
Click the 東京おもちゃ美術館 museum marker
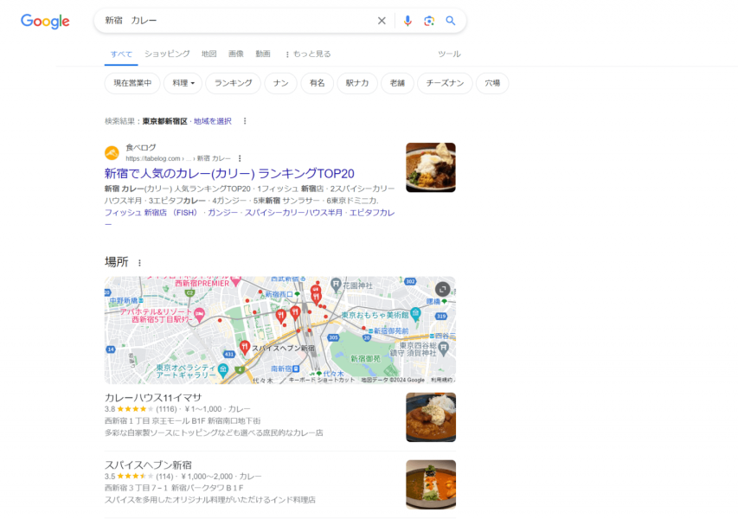[x=415, y=313]
